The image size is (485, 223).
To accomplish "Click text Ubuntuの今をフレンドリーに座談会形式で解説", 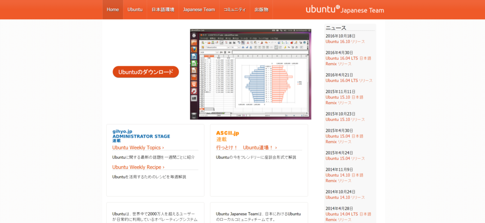I will point(256,157).
